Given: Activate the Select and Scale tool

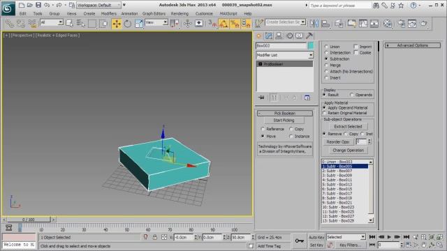Looking at the screenshot, I should pos(138,24).
